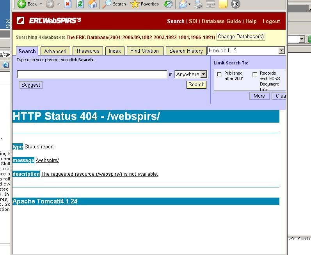Click the yellow notes icon in toolbar
The image size is (311, 255).
223,4
